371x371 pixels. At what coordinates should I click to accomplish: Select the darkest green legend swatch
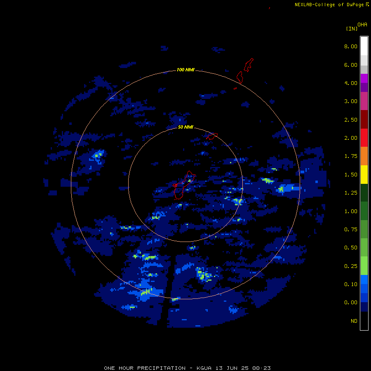pos(364,193)
